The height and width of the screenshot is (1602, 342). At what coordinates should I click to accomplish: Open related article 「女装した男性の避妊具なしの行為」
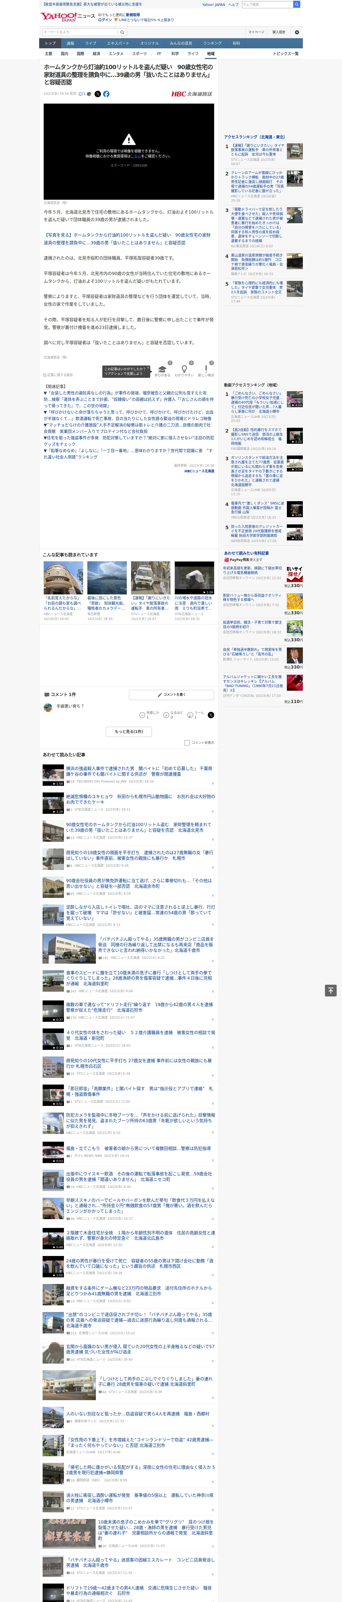pyautogui.click(x=128, y=399)
